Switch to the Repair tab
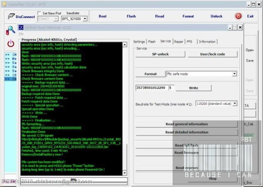The height and width of the screenshot is (187, 263). tap(179, 41)
